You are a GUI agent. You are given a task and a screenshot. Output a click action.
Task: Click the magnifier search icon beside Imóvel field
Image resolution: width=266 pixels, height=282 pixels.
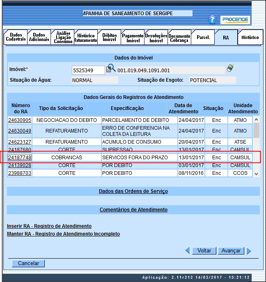coord(111,69)
